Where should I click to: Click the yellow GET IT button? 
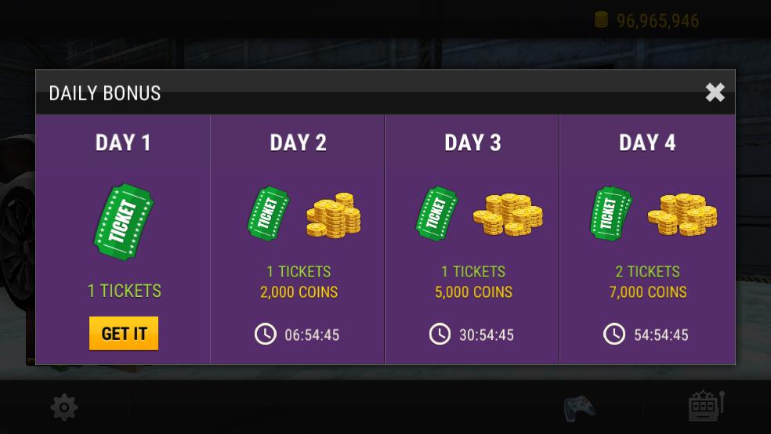click(124, 333)
